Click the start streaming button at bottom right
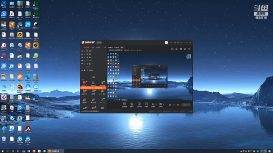 pos(186,105)
